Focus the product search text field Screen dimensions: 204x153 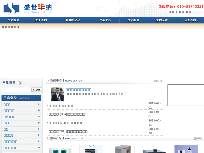(x=16, y=90)
